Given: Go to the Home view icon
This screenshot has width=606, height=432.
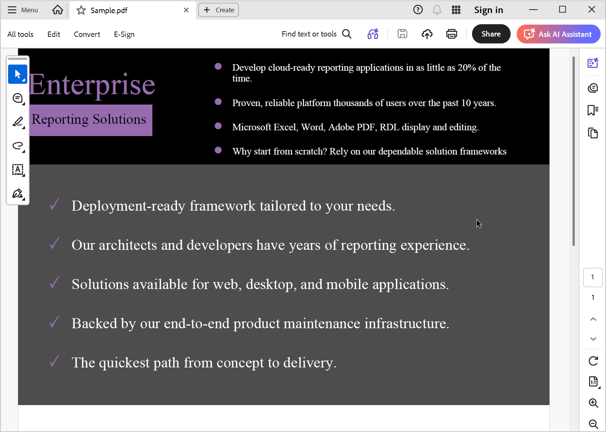Looking at the screenshot, I should (x=57, y=10).
